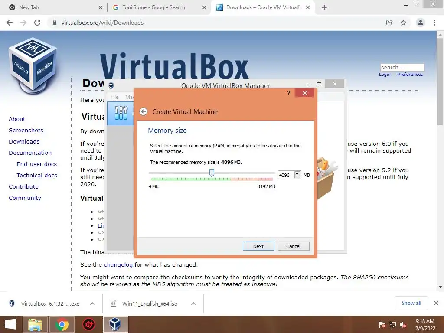Share this page via share icon
This screenshot has height=333, width=444.
coord(389,23)
